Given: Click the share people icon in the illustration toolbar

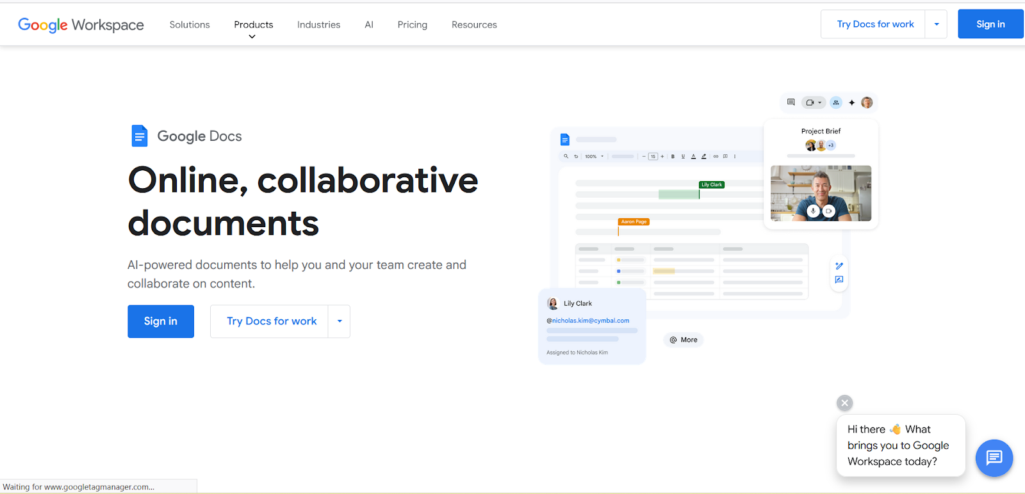Looking at the screenshot, I should [x=836, y=102].
